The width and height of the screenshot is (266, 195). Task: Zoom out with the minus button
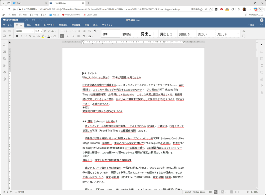tap(243, 192)
